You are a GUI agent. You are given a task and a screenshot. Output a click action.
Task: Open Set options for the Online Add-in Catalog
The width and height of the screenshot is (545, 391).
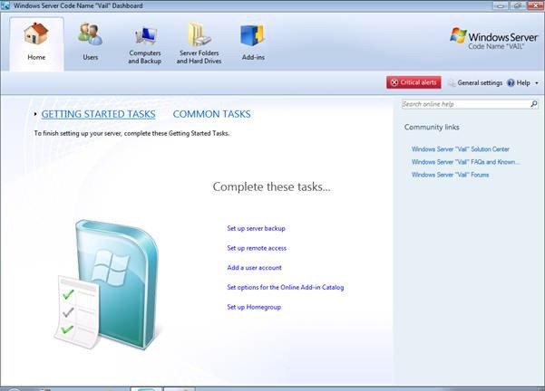pyautogui.click(x=286, y=287)
